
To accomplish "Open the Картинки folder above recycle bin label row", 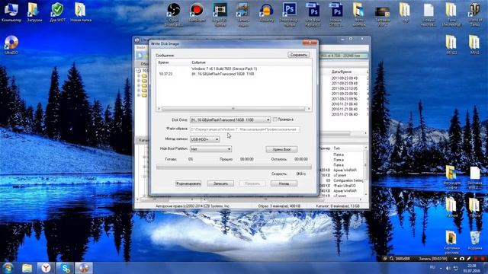I will 451,242.
